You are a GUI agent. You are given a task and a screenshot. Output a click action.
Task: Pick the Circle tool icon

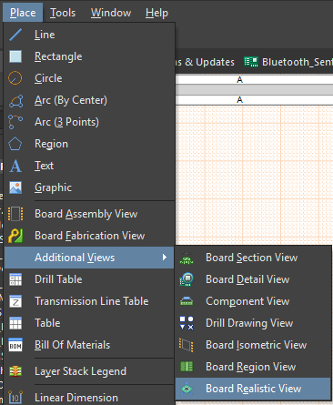click(x=15, y=78)
